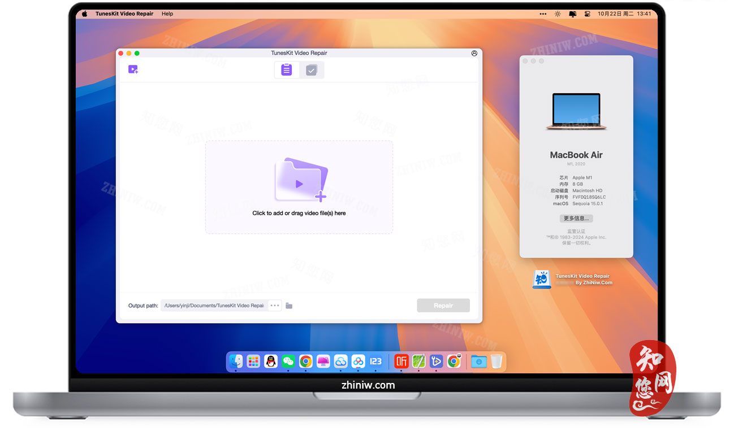Screen dimensions: 734x440
Task: Open output folder via folder icon
Action: [289, 306]
